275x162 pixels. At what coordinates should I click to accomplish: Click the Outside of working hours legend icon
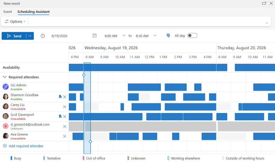[223, 158]
